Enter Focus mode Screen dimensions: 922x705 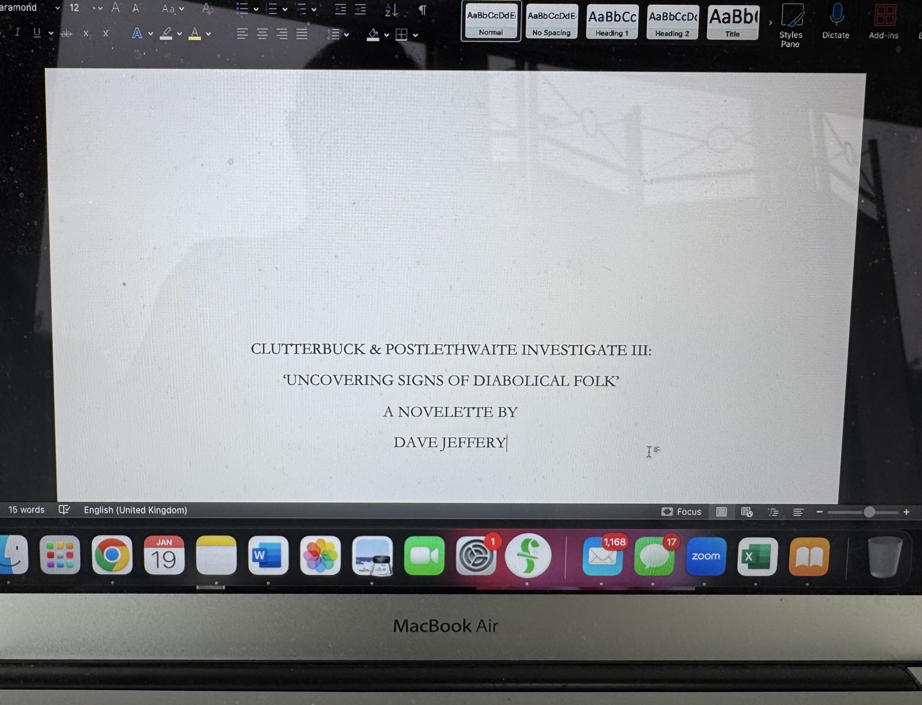tap(681, 511)
